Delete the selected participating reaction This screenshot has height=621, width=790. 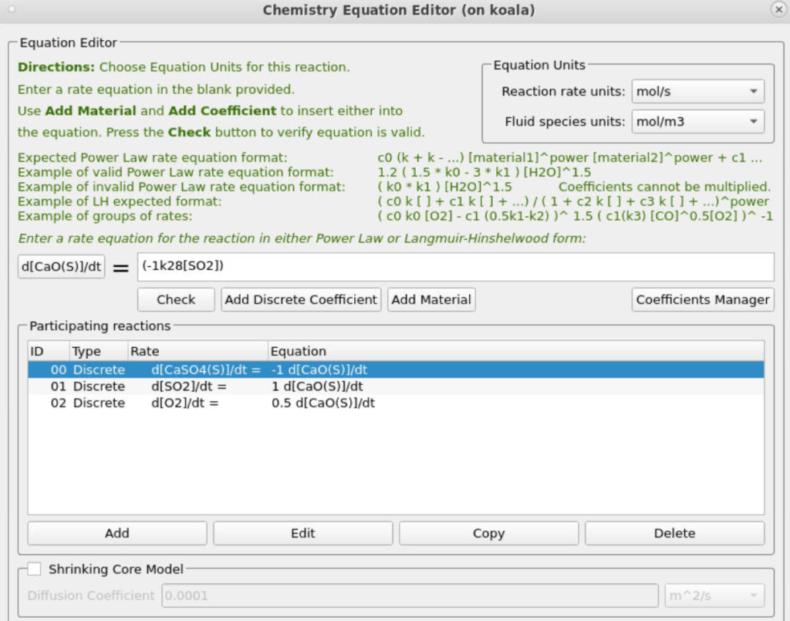point(674,533)
